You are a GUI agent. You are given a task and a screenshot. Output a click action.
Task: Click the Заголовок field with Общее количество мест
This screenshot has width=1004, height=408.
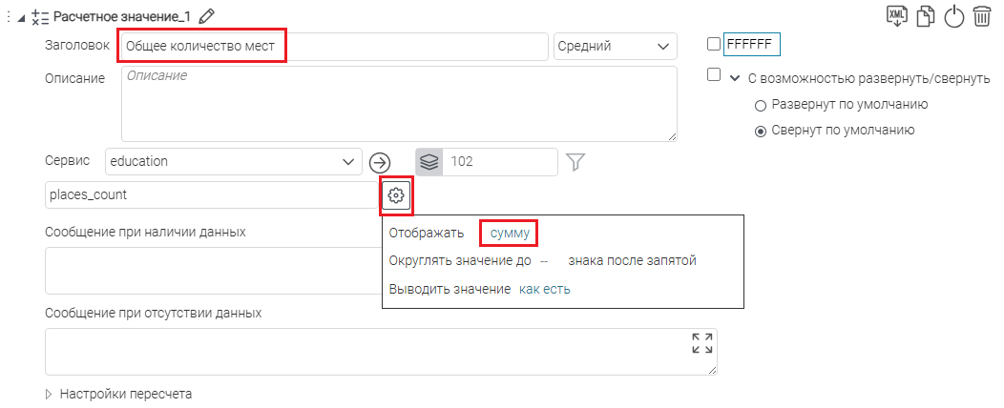click(x=332, y=46)
